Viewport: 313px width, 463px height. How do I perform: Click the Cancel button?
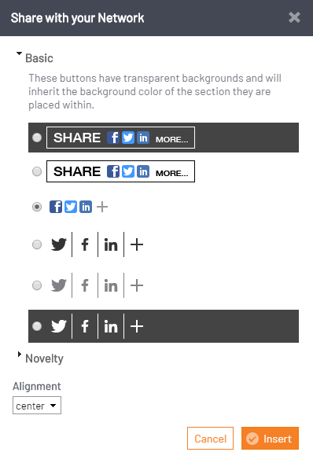pyautogui.click(x=210, y=438)
